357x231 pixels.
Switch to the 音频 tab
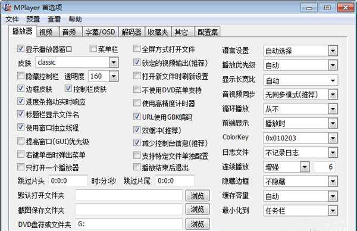coord(70,32)
